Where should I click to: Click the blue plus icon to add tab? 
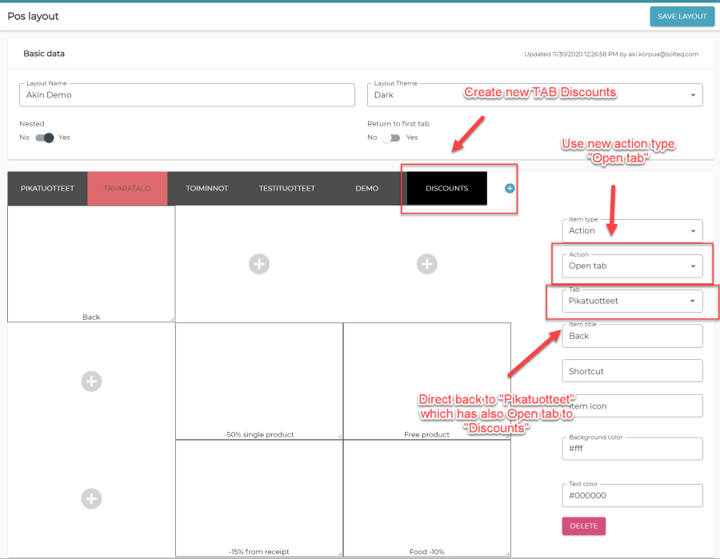click(x=510, y=189)
